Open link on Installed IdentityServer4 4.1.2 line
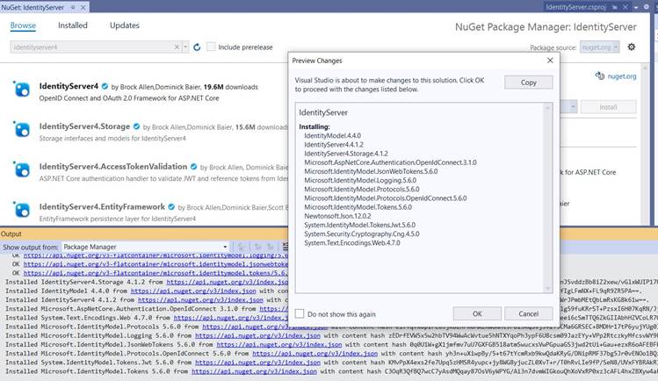 200,299
